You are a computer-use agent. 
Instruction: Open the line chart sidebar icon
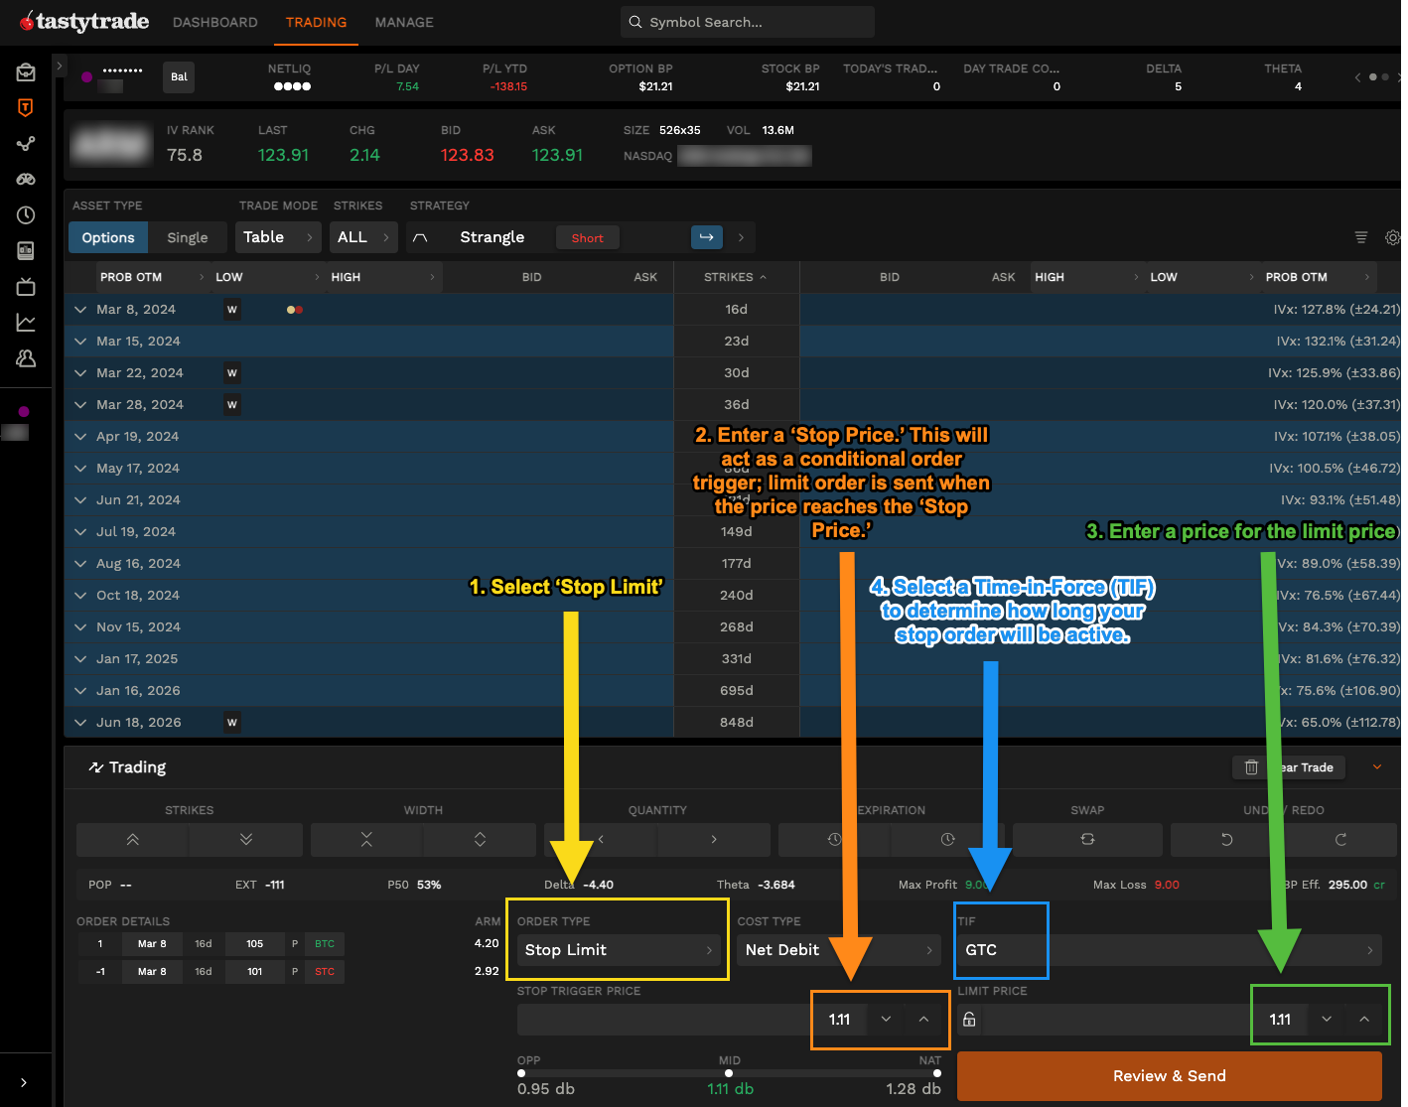pos(26,322)
